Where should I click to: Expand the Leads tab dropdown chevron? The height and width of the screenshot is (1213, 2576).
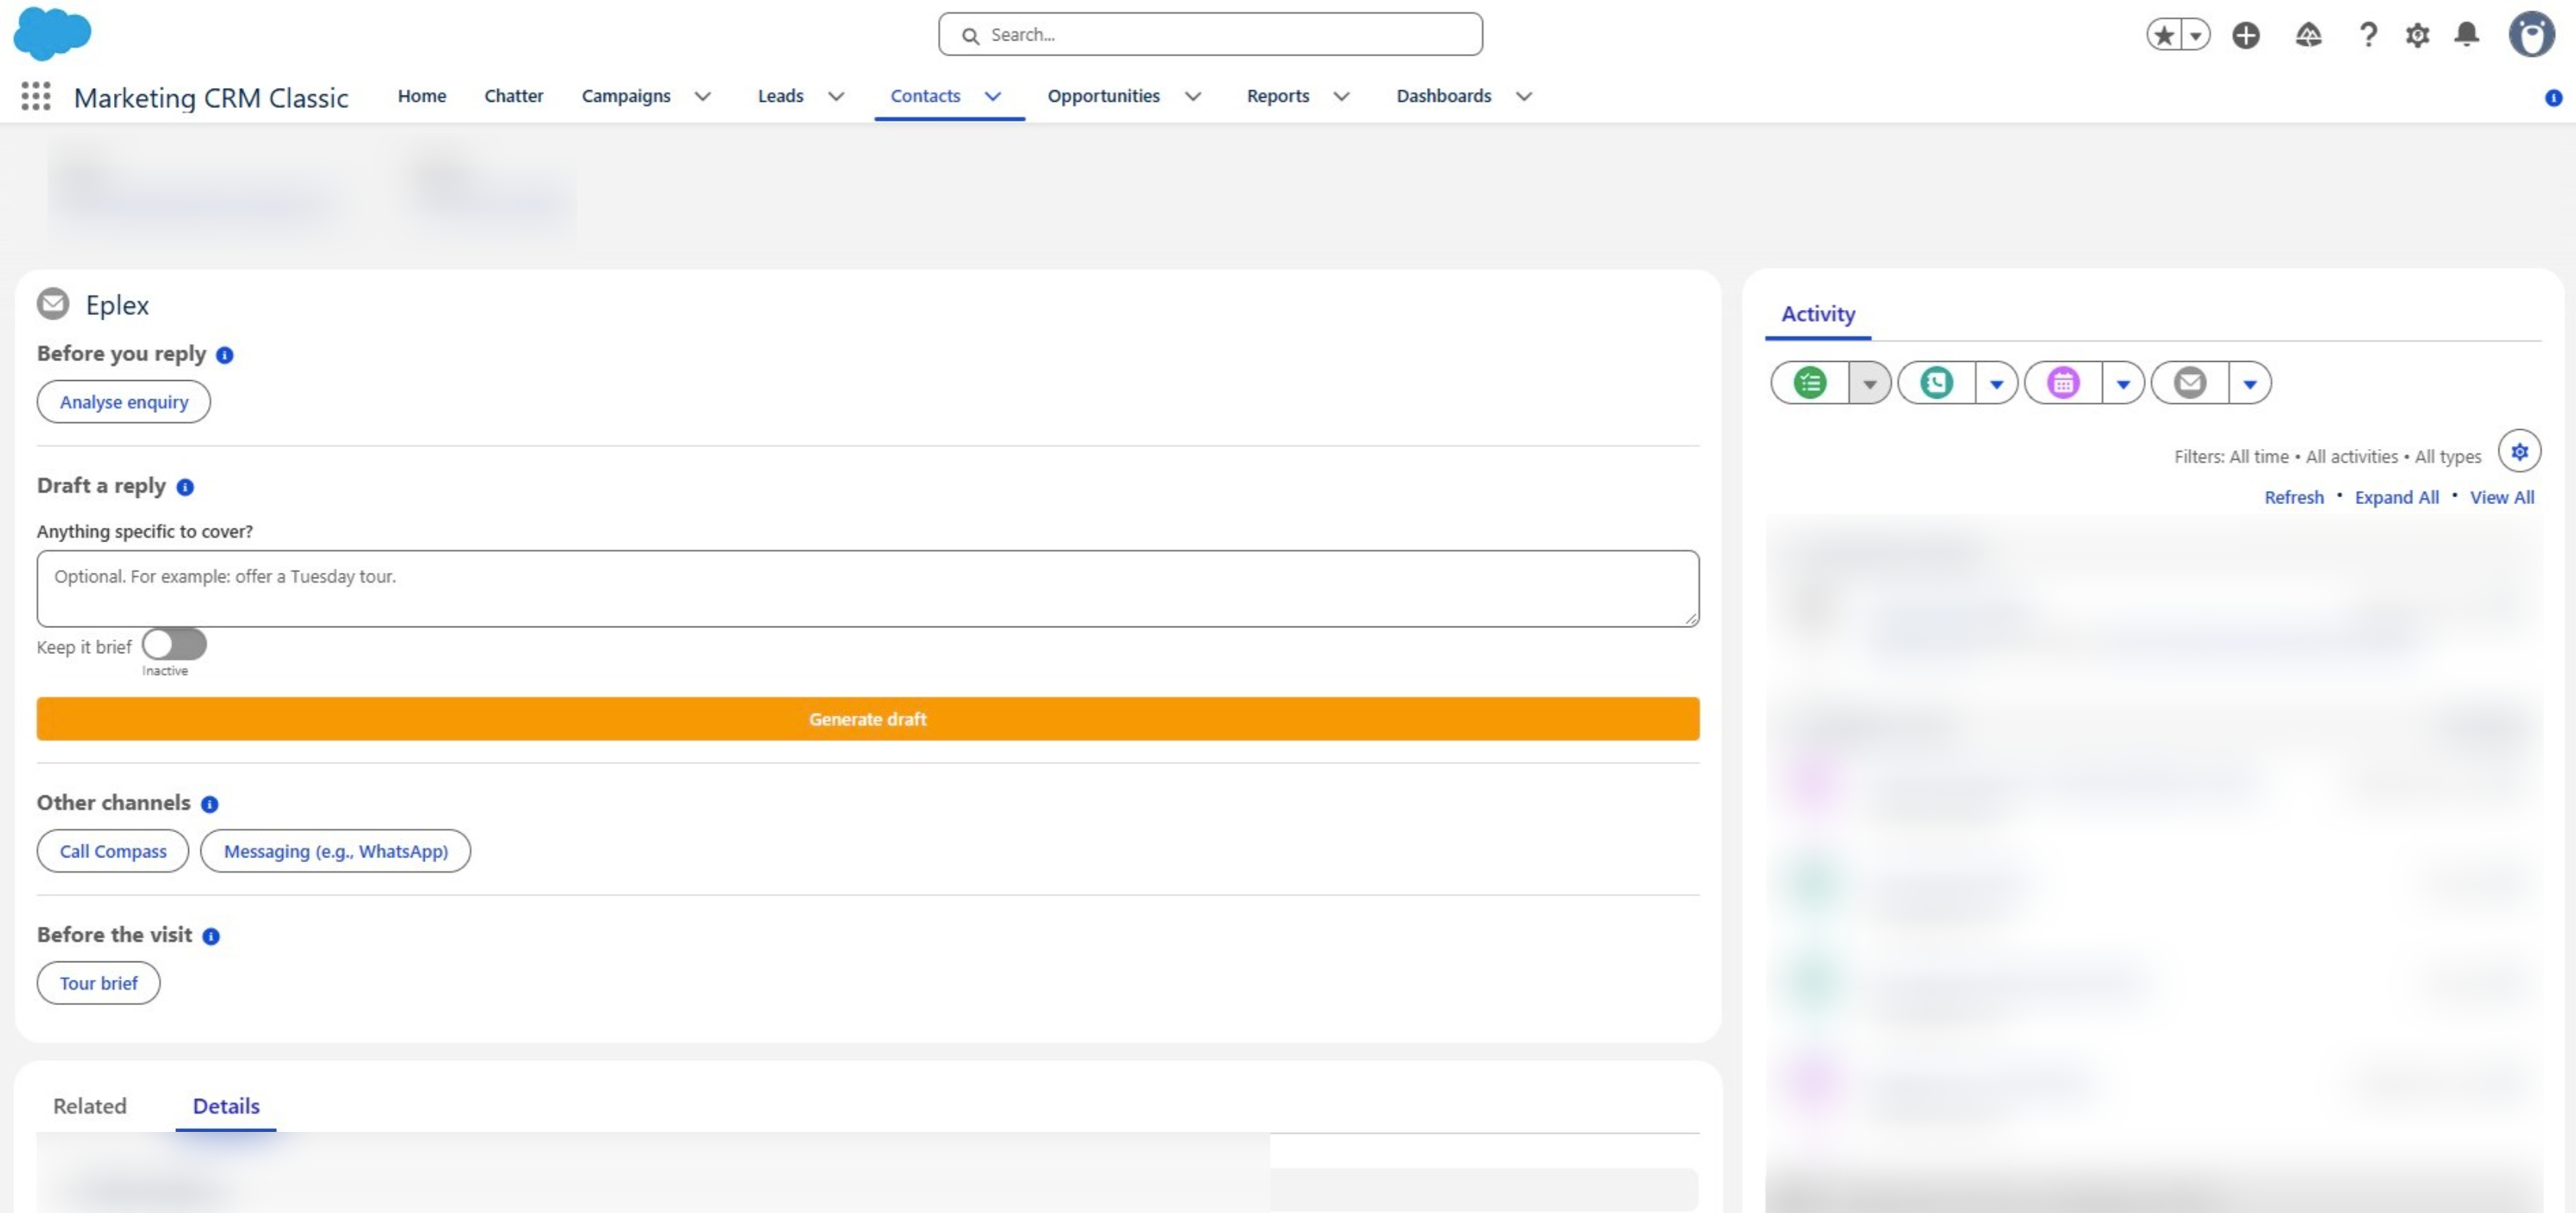pyautogui.click(x=836, y=96)
